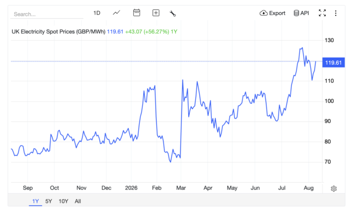Open the three-dot more options menu

(336, 13)
